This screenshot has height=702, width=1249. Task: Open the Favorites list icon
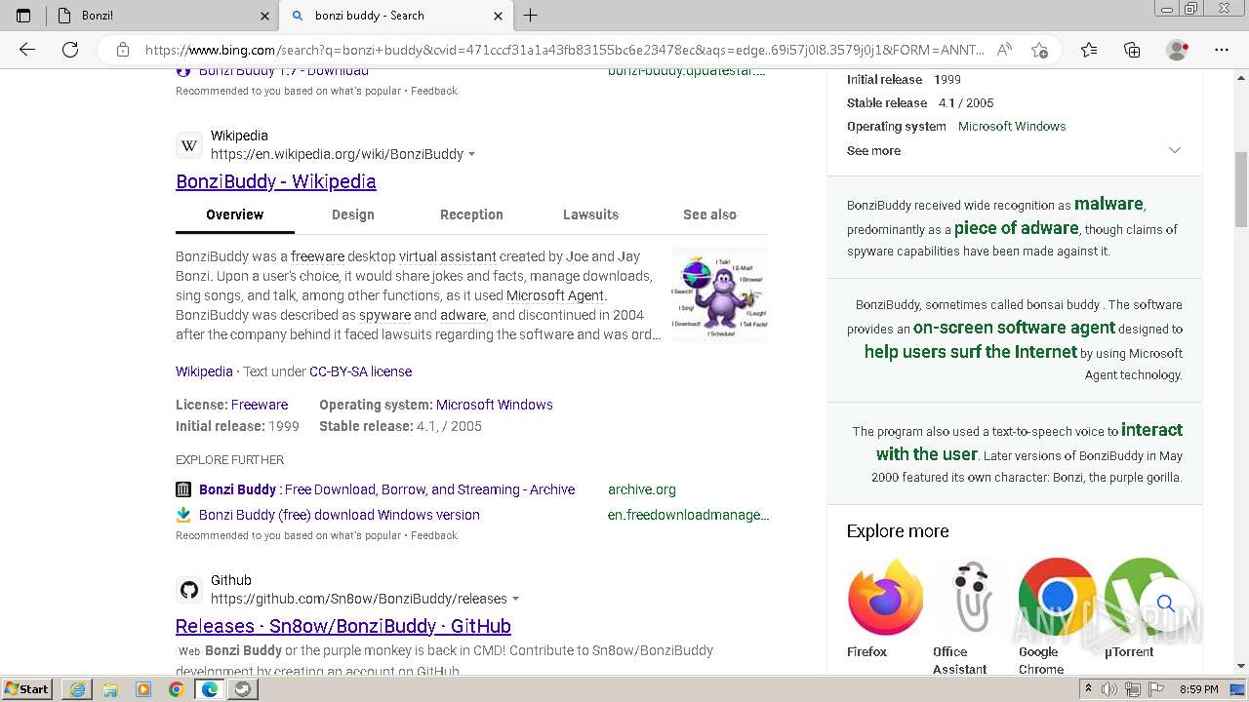(1089, 50)
